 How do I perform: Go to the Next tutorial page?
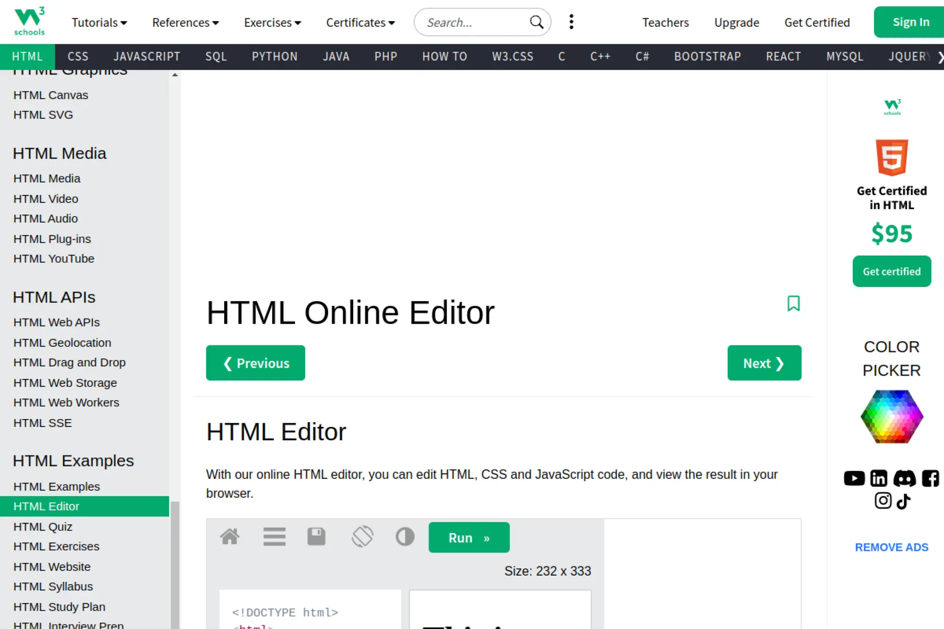pos(764,363)
